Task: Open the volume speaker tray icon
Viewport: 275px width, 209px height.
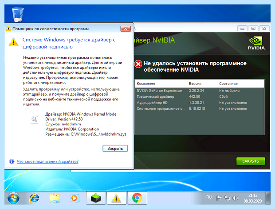Action: click(x=235, y=198)
